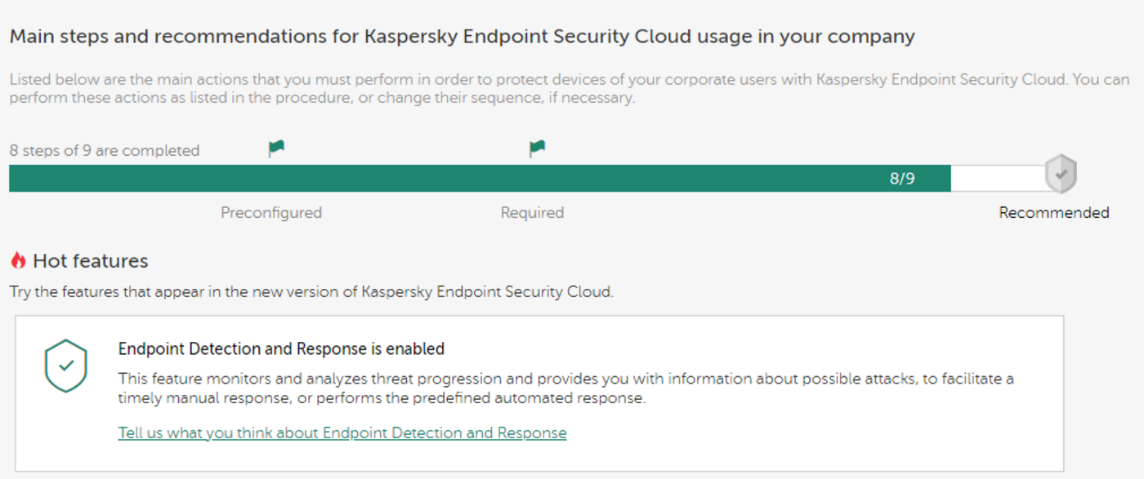Click the Required milestone flag icon
Viewport: 1144px width, 479px height.
[x=536, y=147]
